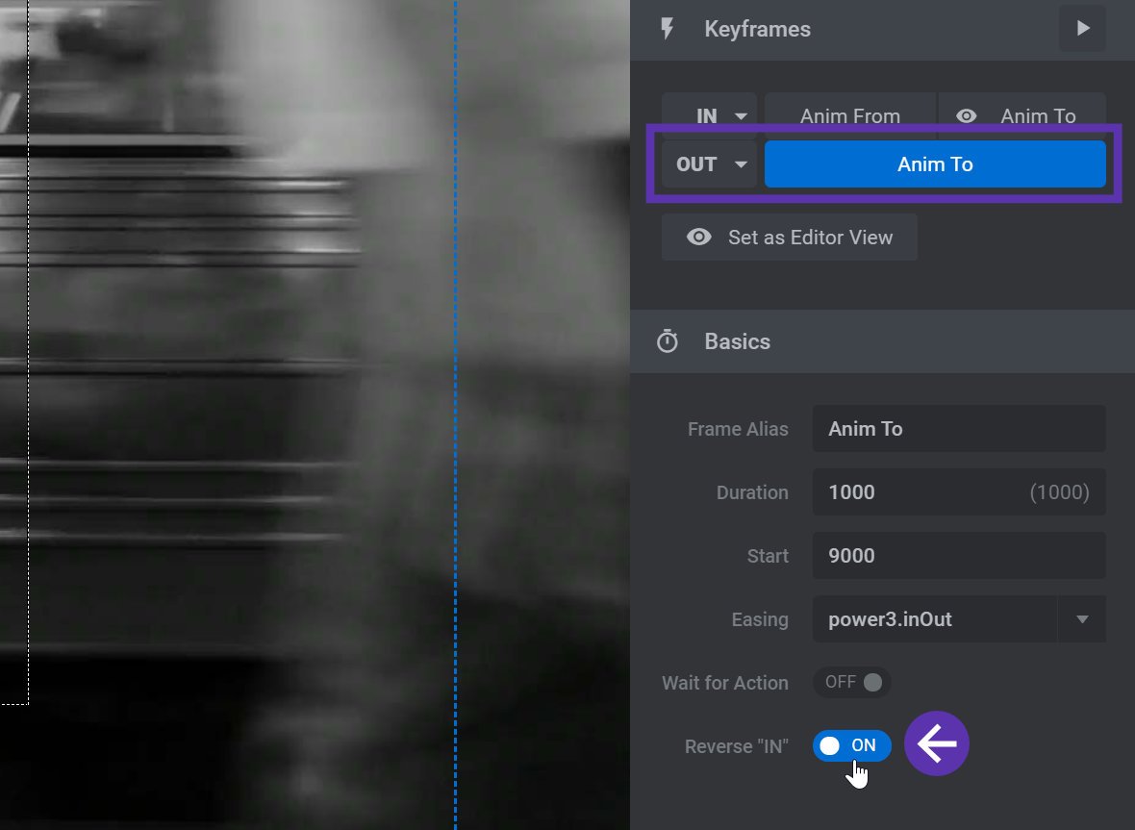Toggle the Reverse "IN" switch
Image resolution: width=1135 pixels, height=830 pixels.
(x=852, y=746)
